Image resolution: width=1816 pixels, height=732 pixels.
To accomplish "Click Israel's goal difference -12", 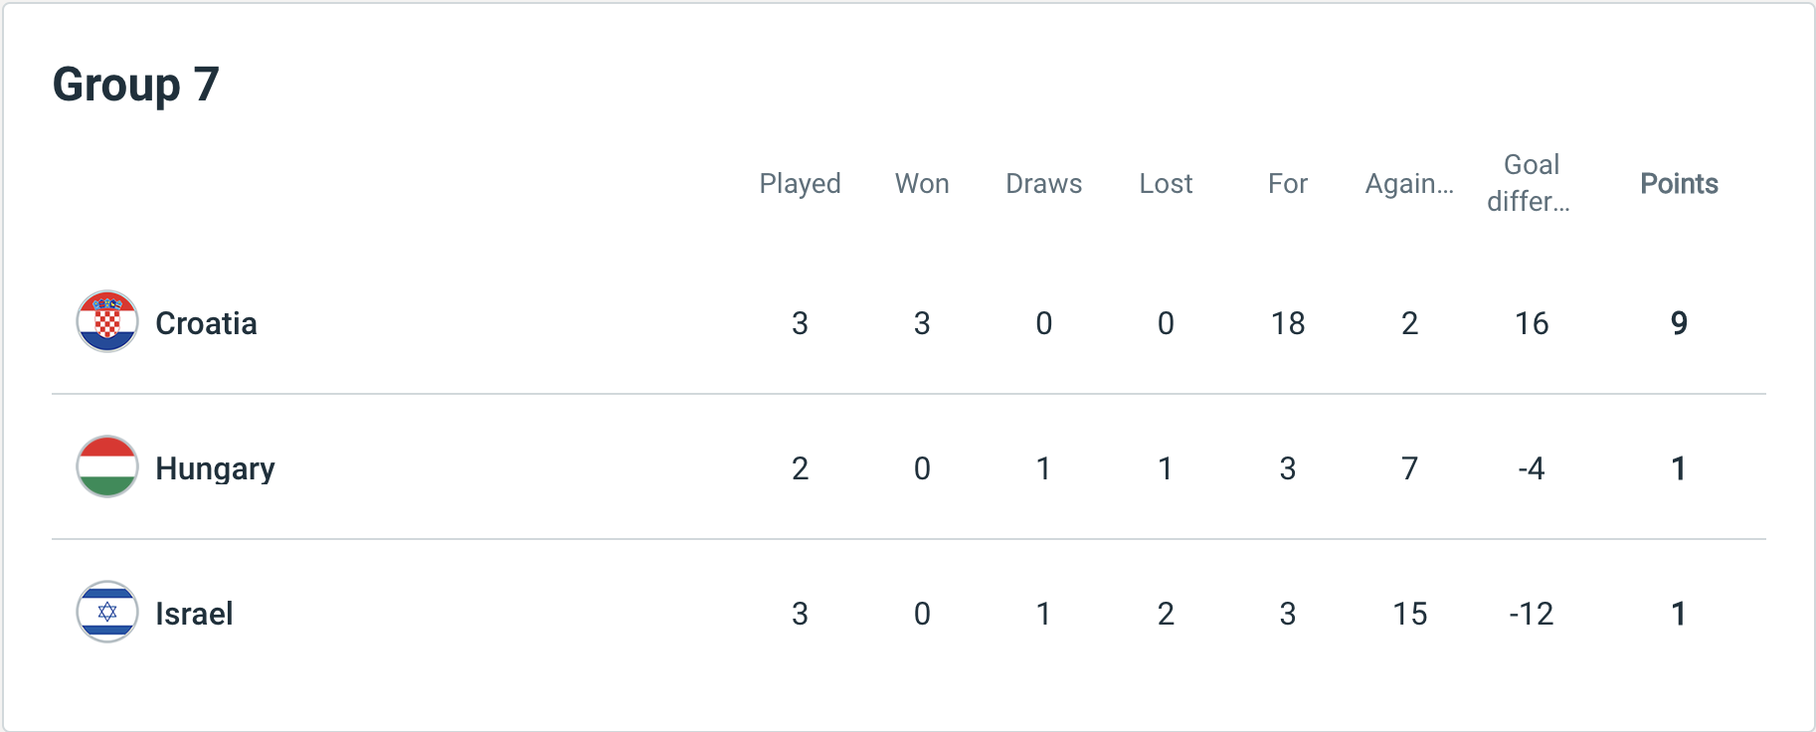I will click(x=1531, y=614).
